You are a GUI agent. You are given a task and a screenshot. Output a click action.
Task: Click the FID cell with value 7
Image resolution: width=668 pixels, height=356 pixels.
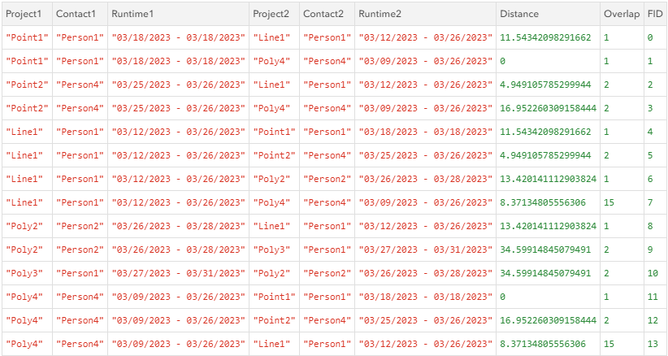[650, 202]
